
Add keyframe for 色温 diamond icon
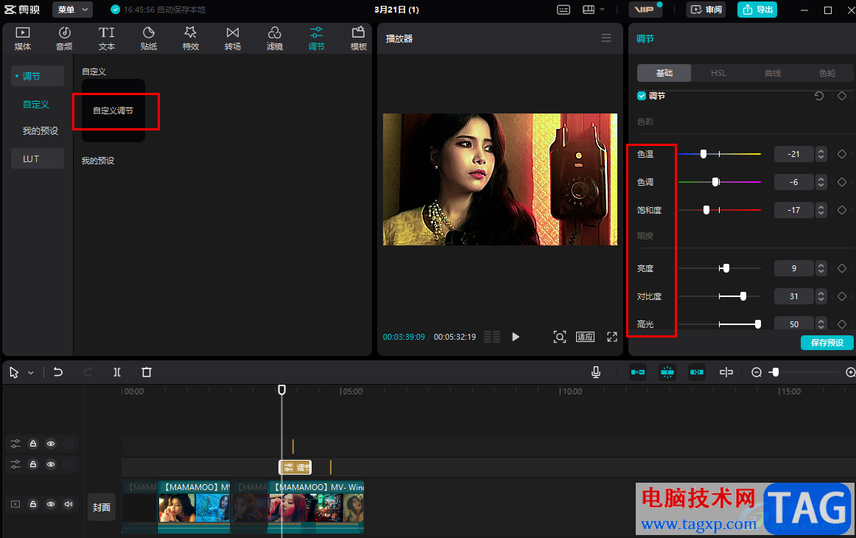tap(842, 154)
